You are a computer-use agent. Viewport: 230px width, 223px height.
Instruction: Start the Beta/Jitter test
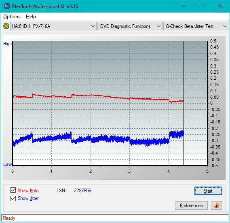coord(208,191)
